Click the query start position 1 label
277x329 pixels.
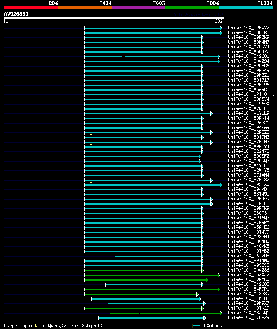click(x=7, y=21)
